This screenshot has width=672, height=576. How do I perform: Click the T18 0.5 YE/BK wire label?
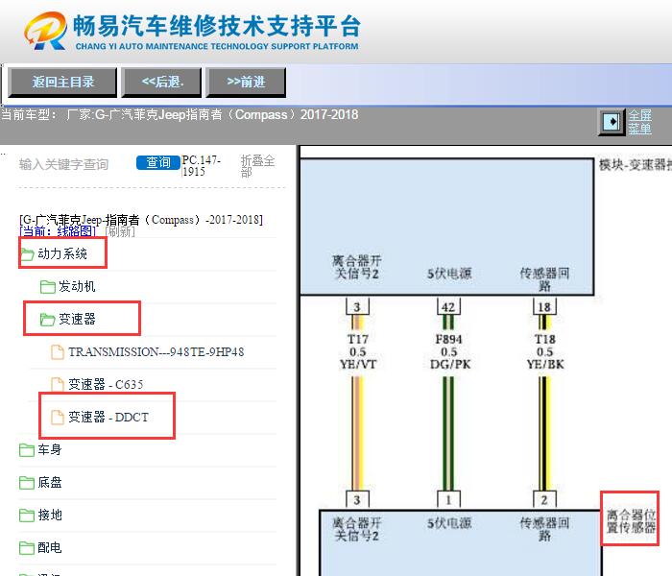(545, 352)
